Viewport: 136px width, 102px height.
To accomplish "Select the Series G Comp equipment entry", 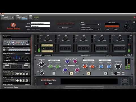I will tap(16, 49).
